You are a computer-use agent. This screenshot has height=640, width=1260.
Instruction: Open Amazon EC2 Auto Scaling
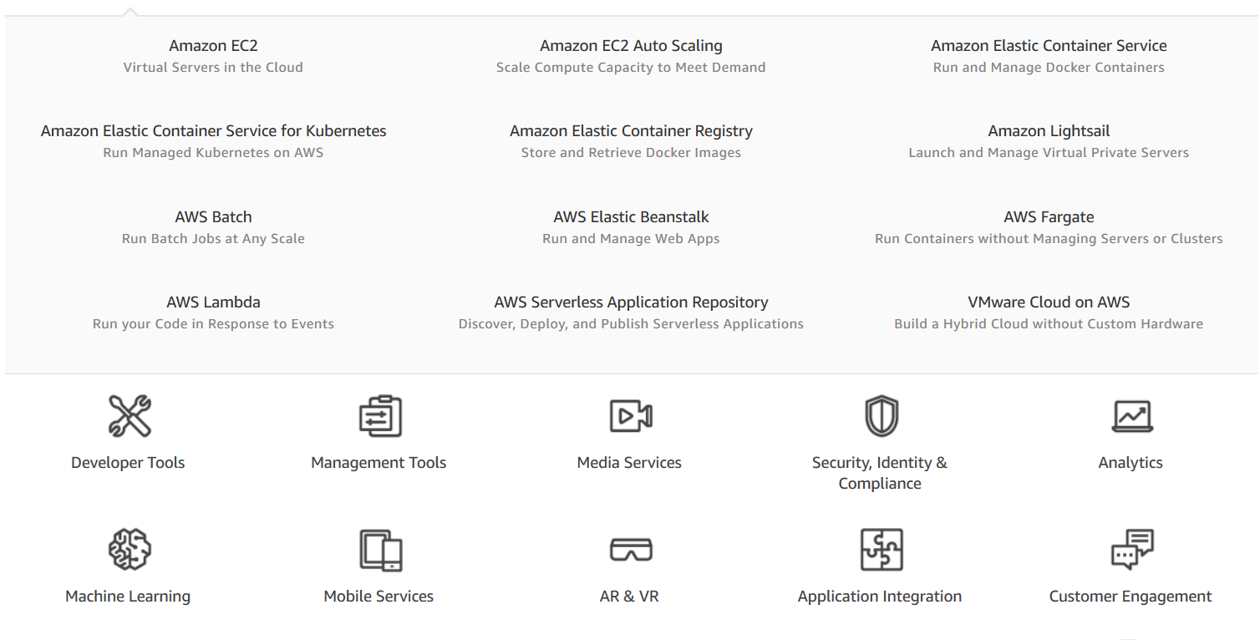(x=631, y=45)
